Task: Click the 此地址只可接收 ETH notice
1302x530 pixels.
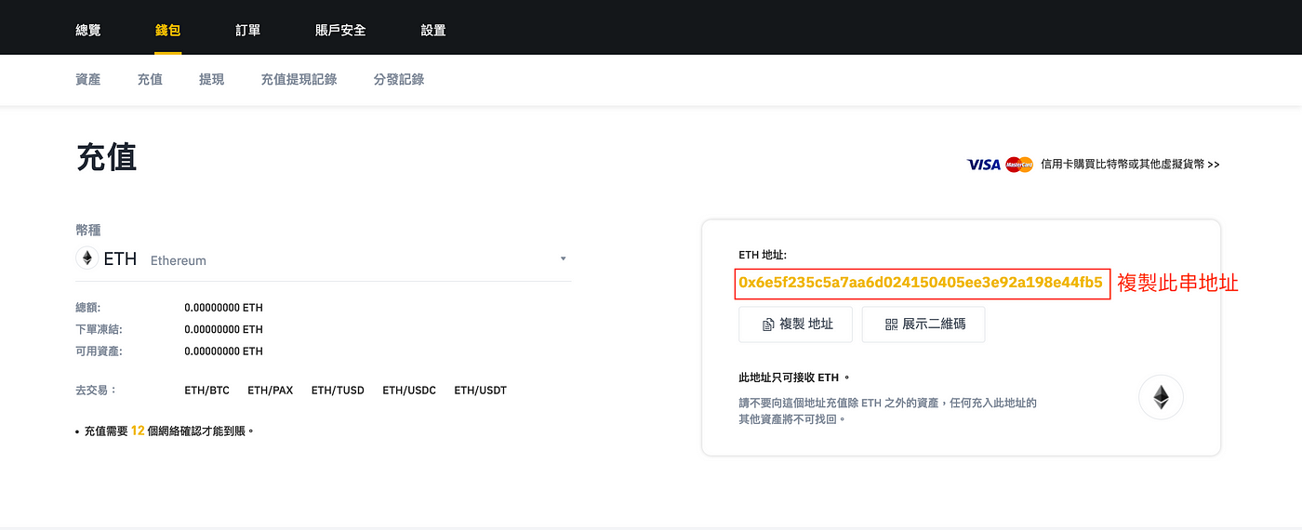Action: (794, 378)
